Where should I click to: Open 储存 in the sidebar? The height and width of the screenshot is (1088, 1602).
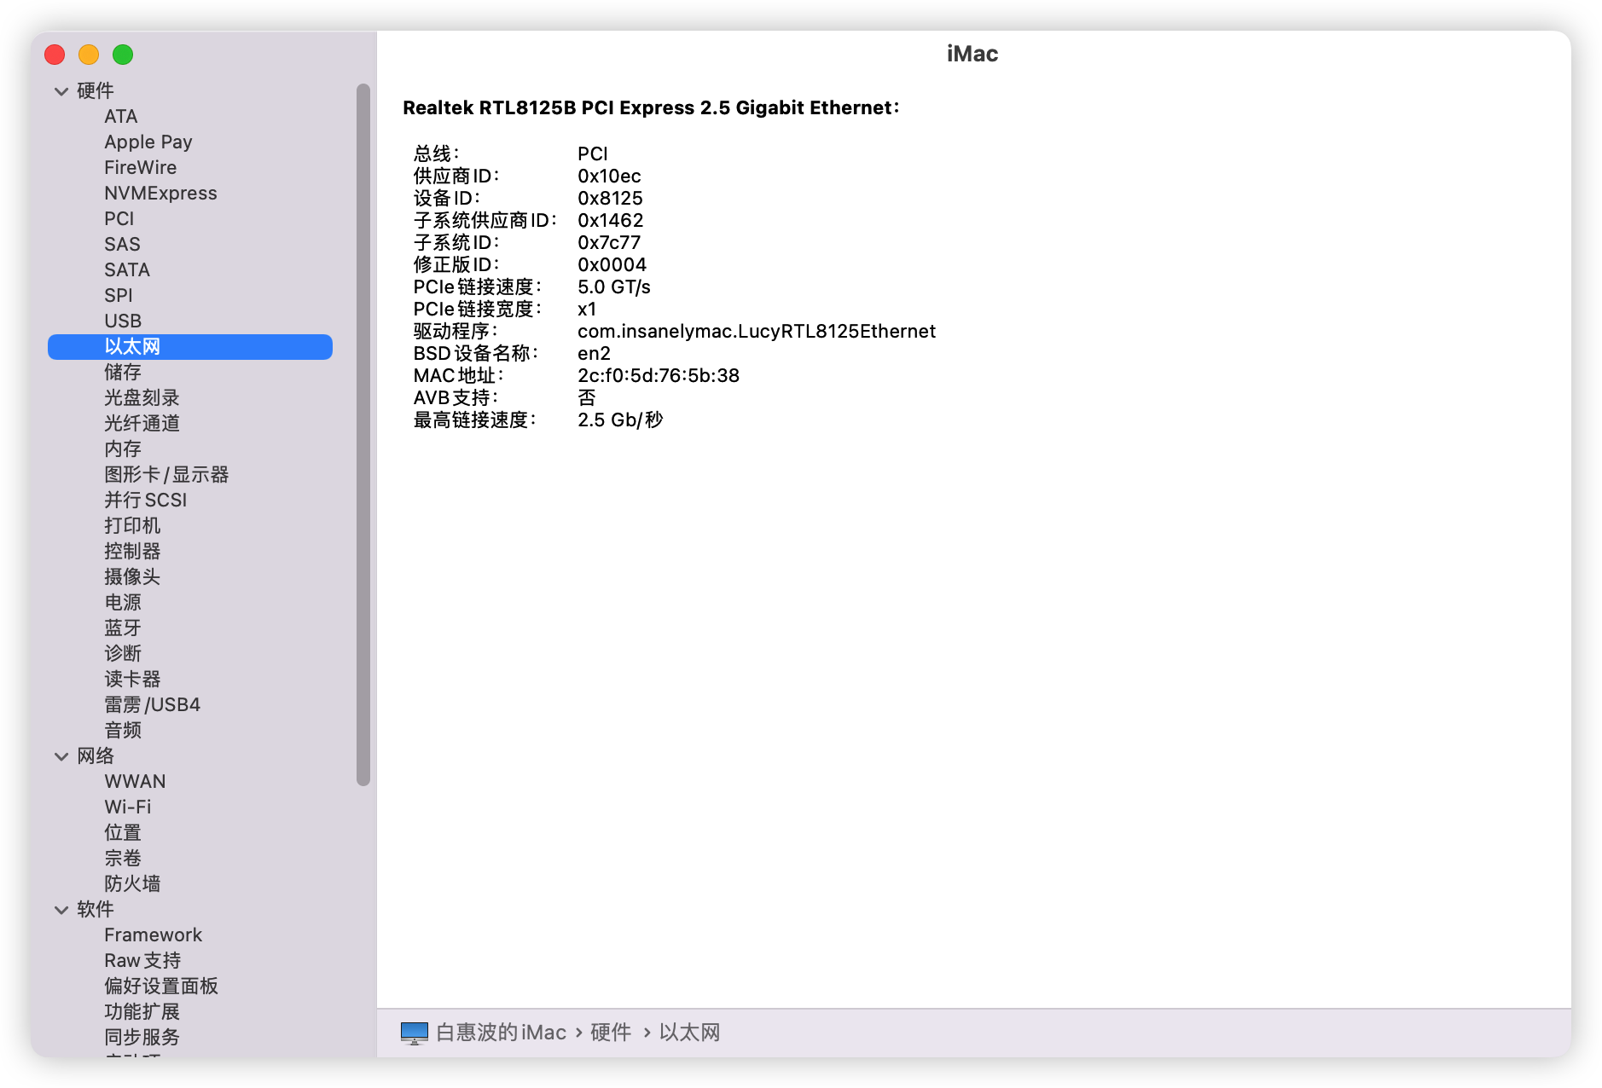[123, 373]
